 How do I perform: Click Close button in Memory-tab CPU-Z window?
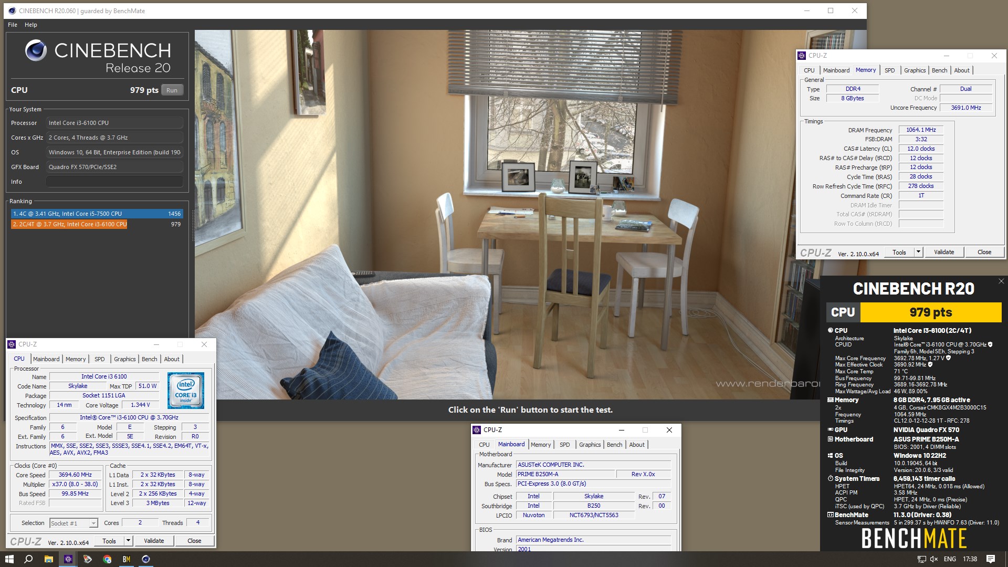coord(984,252)
